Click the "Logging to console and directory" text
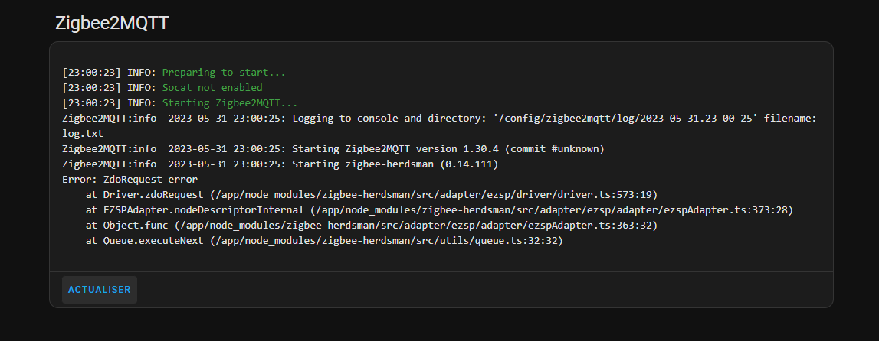879x341 pixels. click(x=389, y=119)
